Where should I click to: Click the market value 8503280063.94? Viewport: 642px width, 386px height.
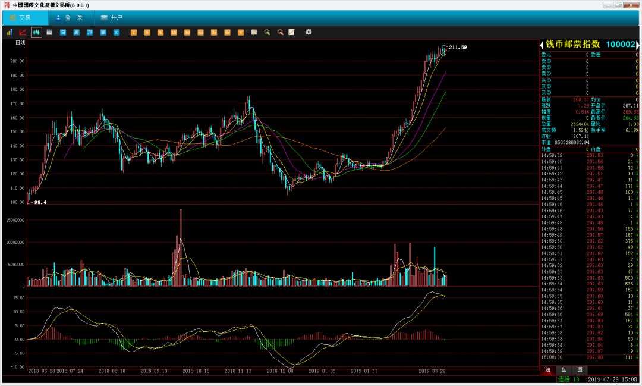pos(572,143)
